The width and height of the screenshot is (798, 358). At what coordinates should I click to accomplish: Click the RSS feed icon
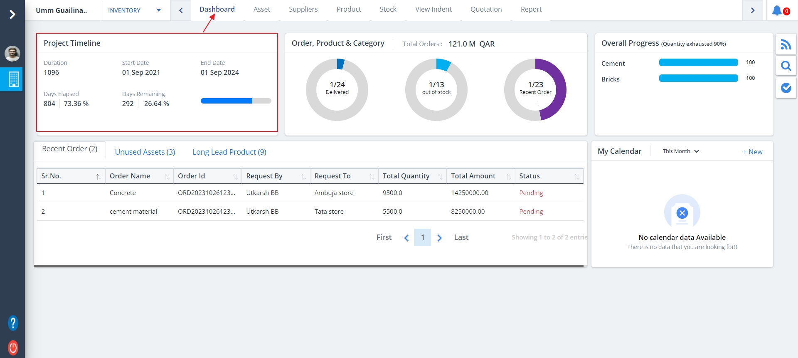(786, 44)
